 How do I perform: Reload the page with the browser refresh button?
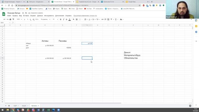[x=9, y=6]
